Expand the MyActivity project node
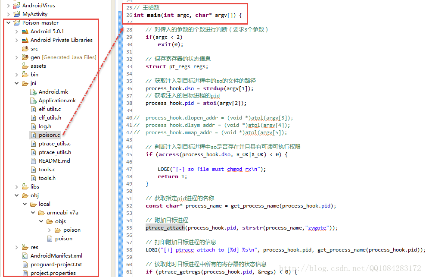426x277 pixels. pyautogui.click(x=8, y=14)
